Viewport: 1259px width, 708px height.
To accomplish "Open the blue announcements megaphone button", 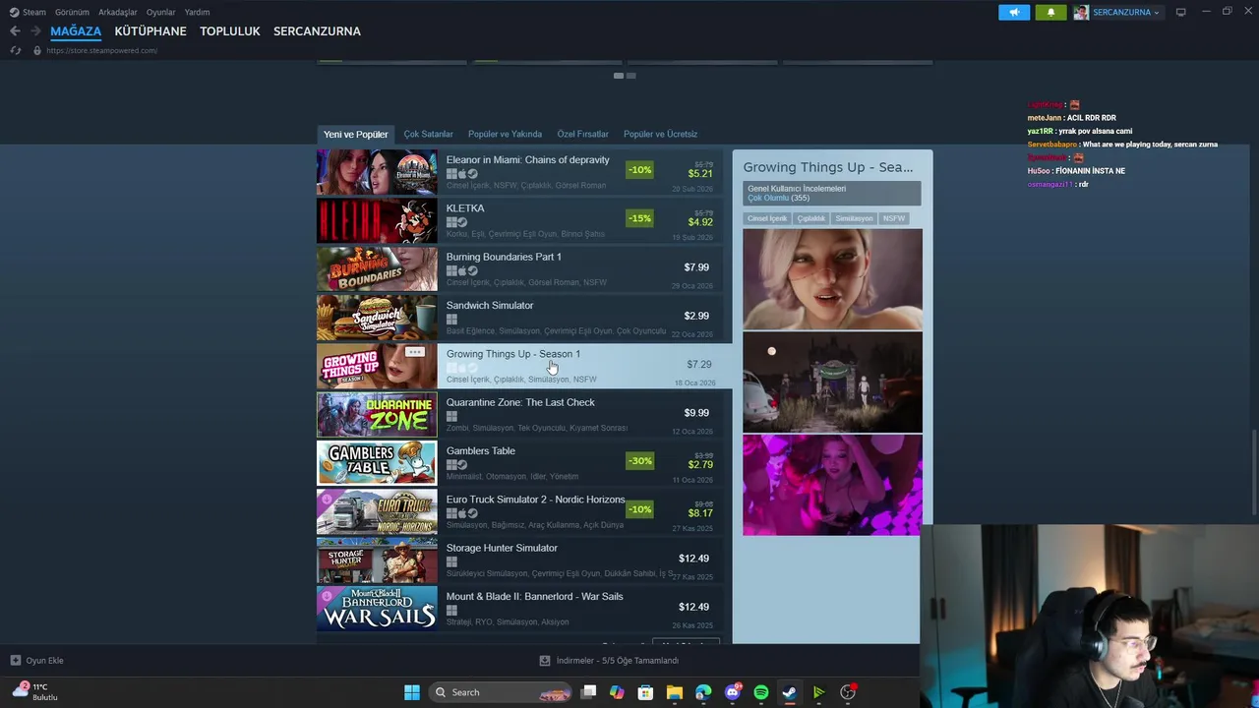I will click(1014, 12).
